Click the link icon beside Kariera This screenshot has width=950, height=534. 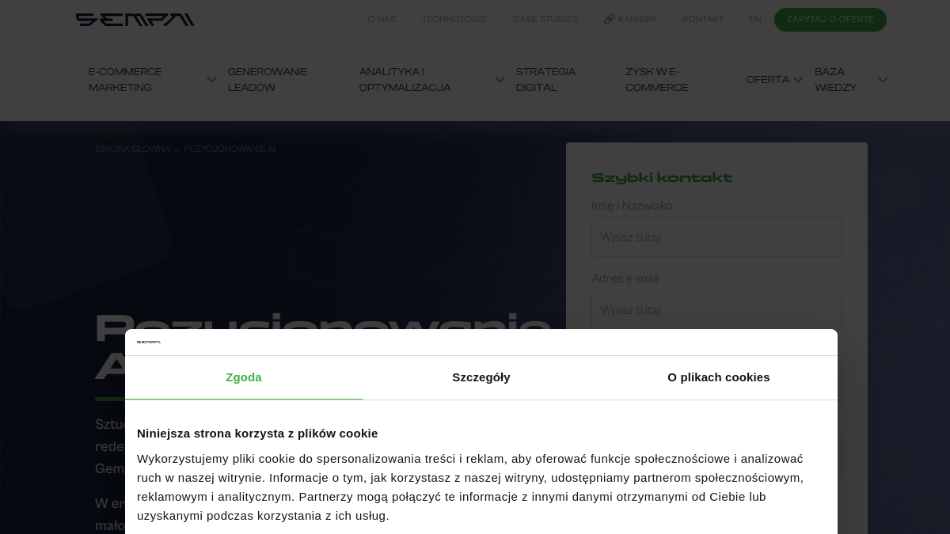609,19
